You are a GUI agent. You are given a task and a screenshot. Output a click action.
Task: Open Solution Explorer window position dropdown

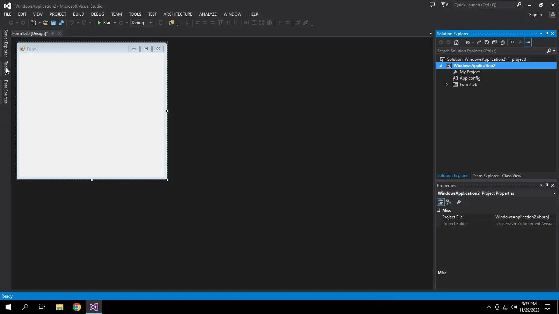click(x=541, y=34)
